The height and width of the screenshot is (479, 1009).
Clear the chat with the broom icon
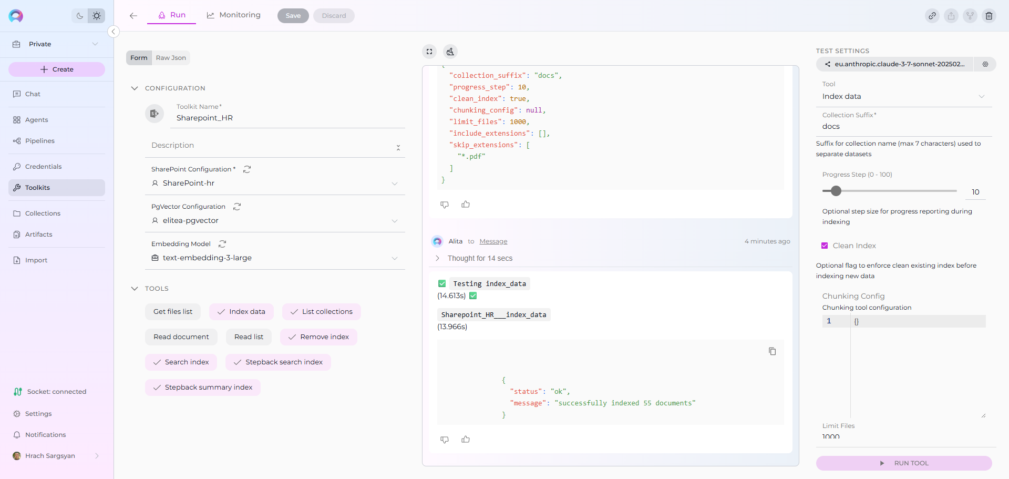click(x=450, y=52)
